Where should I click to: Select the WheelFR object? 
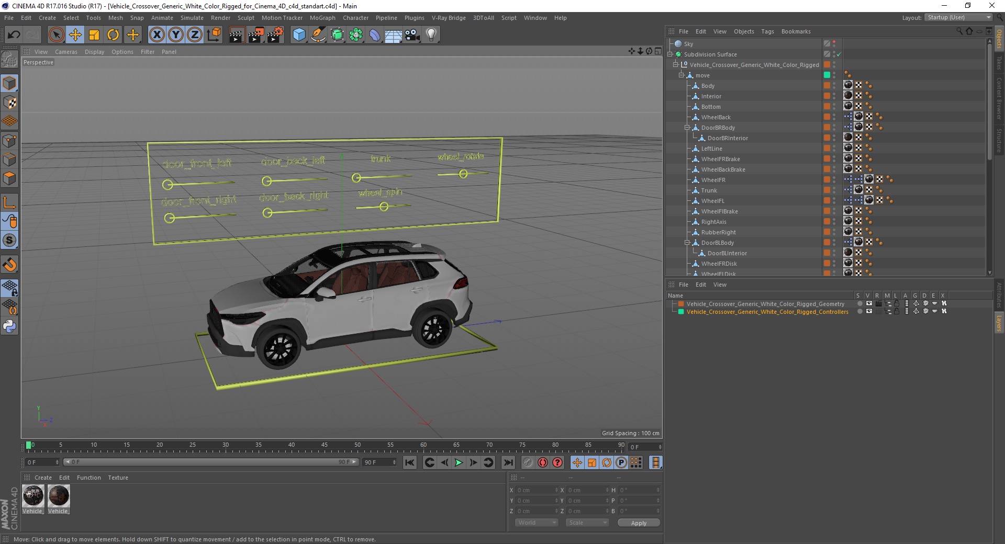pos(713,180)
